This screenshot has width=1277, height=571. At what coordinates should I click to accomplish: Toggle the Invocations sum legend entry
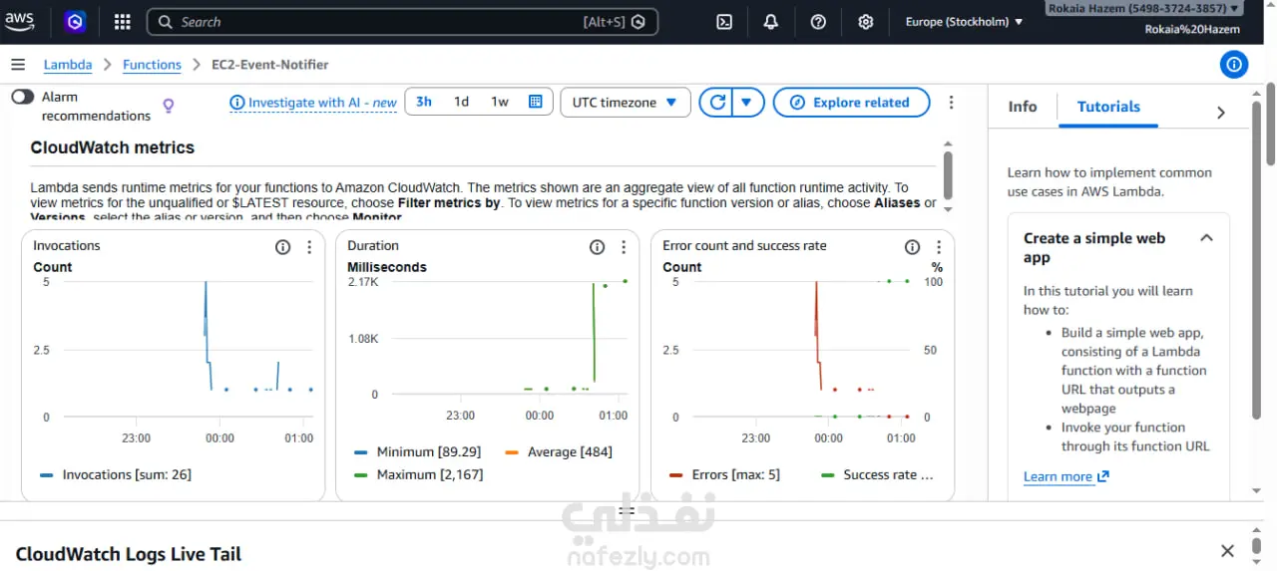tap(116, 474)
